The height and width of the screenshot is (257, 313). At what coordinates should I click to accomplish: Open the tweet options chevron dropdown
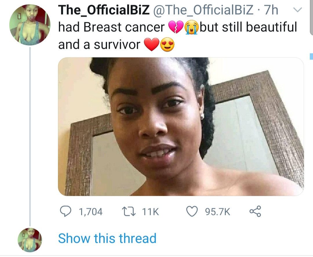tap(296, 11)
